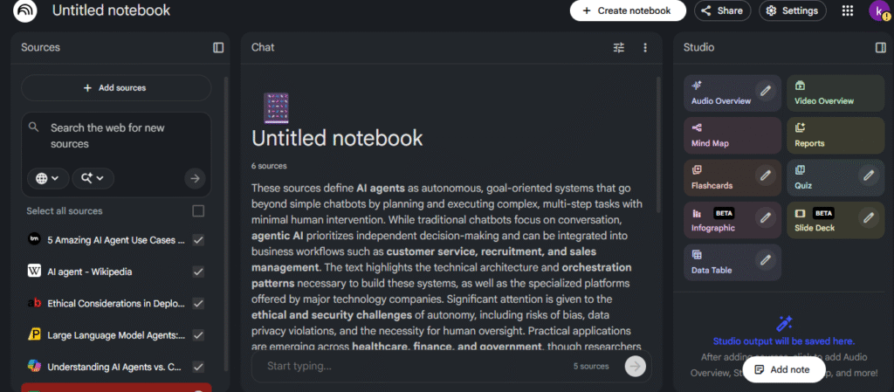The height and width of the screenshot is (392, 894).
Task: Toggle Select all sources checkbox
Action: (198, 211)
